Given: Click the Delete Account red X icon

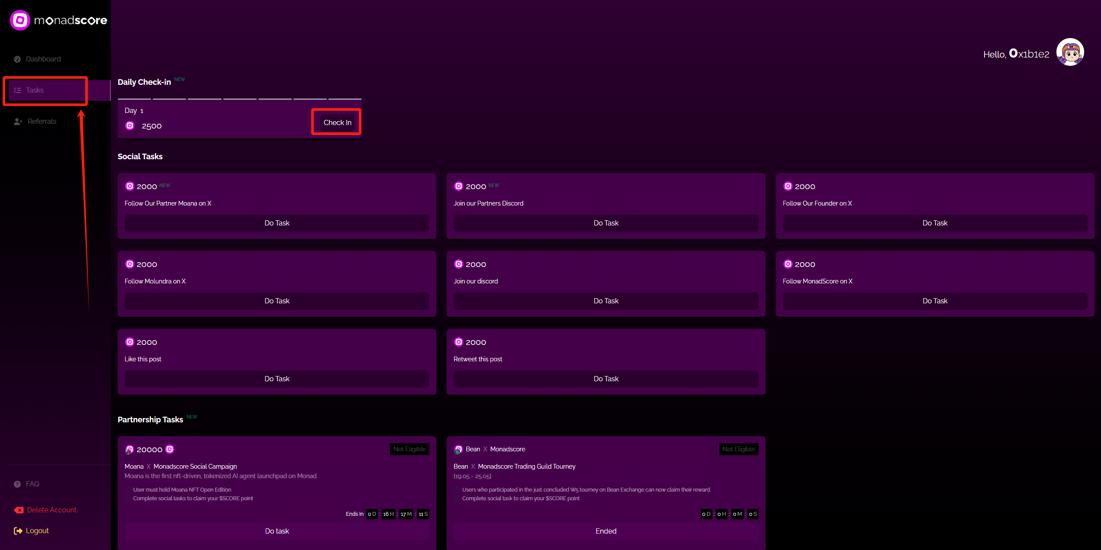Looking at the screenshot, I should pos(19,510).
